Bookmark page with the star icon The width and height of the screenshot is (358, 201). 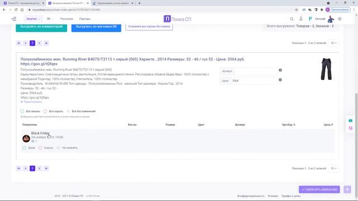[x=296, y=10]
